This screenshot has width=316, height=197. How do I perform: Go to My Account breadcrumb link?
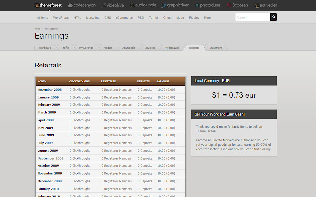click(x=51, y=29)
